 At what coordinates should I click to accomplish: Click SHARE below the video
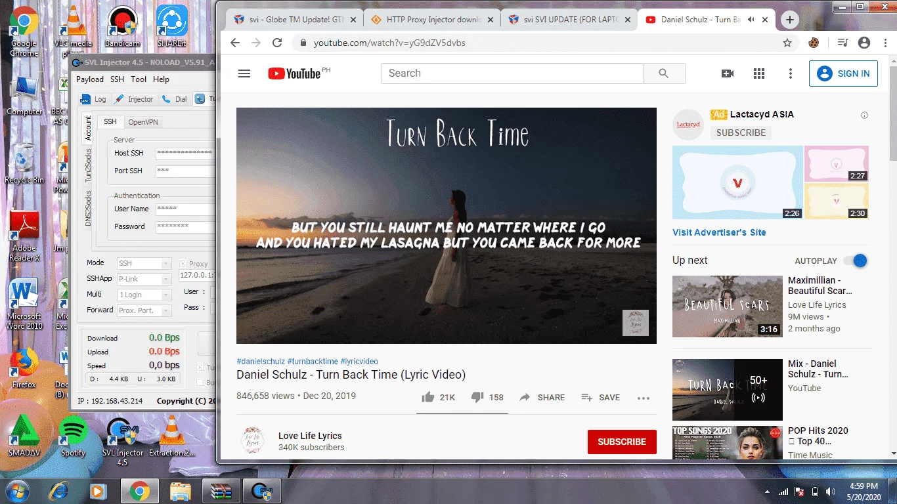(542, 397)
